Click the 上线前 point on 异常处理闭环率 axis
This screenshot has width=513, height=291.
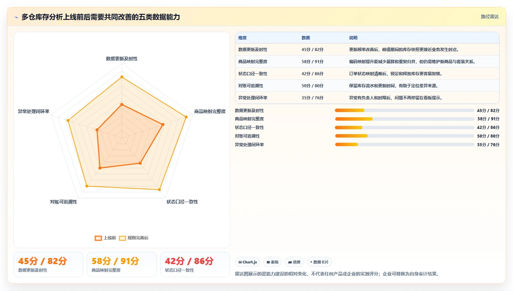coord(97,130)
